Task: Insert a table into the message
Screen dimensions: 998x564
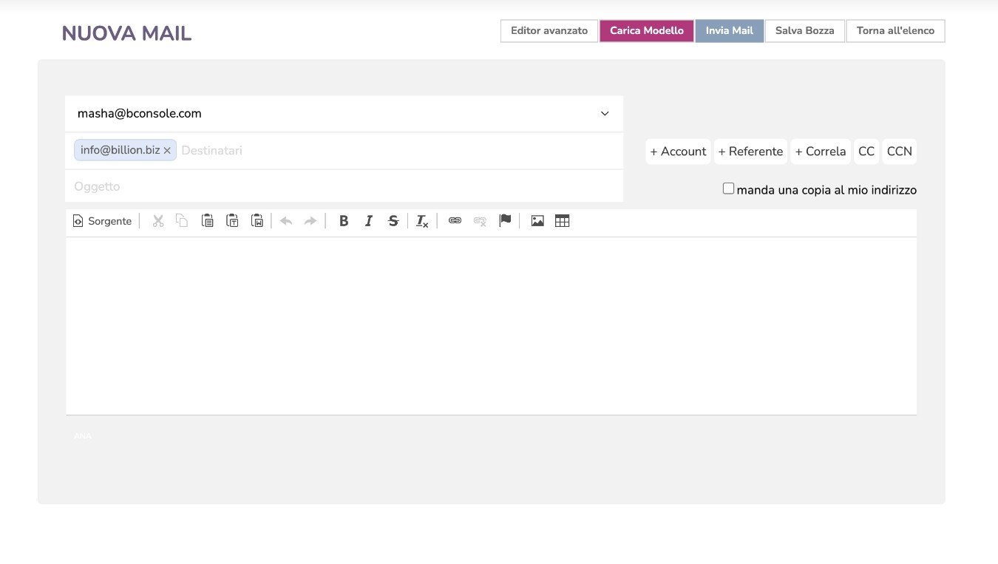Action: pyautogui.click(x=562, y=221)
